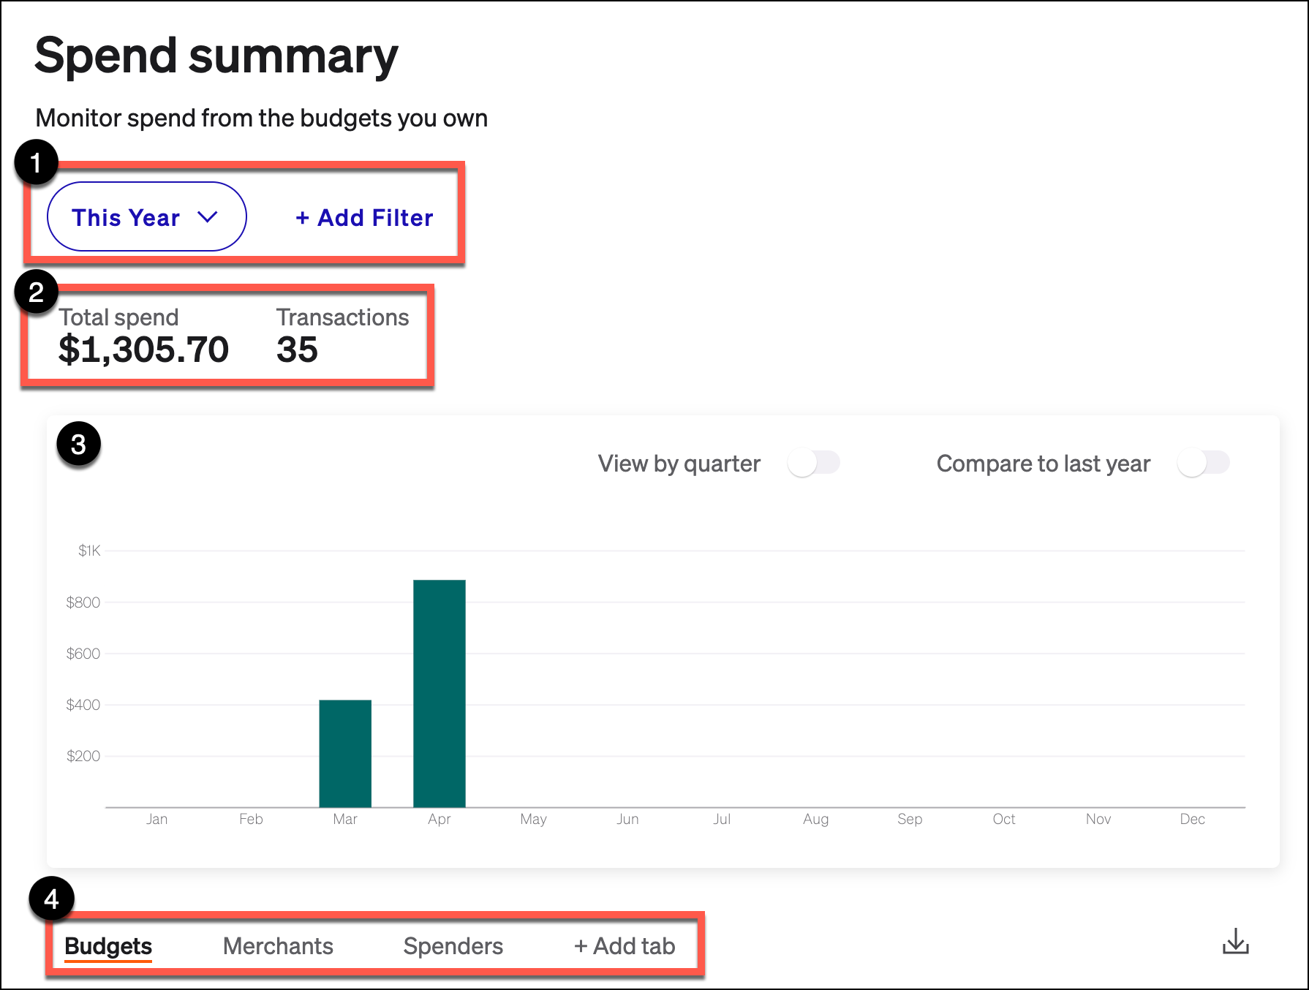Select the March bar in the chart
This screenshot has width=1309, height=990.
click(345, 753)
